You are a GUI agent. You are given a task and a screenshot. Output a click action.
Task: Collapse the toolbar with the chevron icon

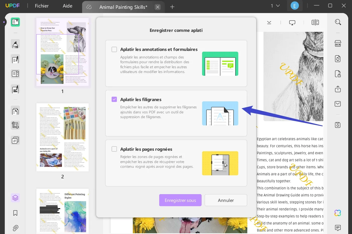[x=269, y=22]
